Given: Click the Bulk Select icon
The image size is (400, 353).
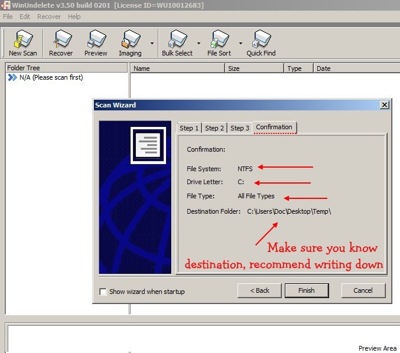Looking at the screenshot, I should pos(177,40).
